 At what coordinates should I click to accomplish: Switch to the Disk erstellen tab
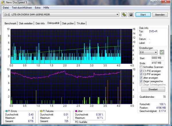pos(26,23)
